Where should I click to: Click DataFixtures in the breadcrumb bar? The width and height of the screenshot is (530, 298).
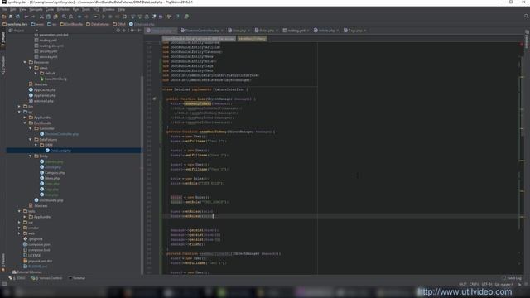pos(98,24)
